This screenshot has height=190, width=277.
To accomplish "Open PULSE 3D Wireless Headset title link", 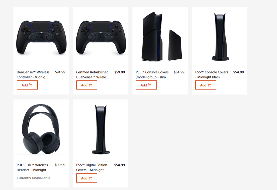I will point(33,167).
